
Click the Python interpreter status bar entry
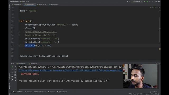click(154, 94)
